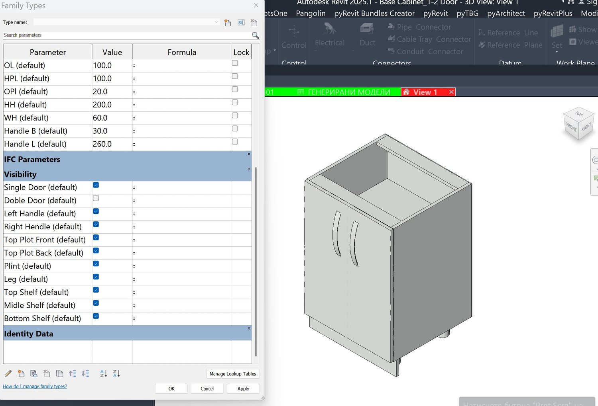Open 'How do I manage family types?' link

(35, 386)
